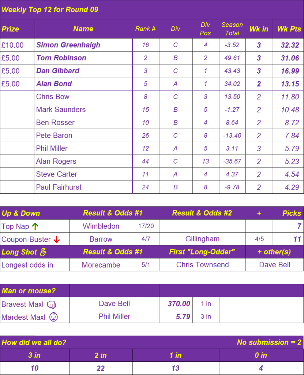Click Dave Bell in the Bravest Max row
This screenshot has height=375, width=304.
point(114,304)
